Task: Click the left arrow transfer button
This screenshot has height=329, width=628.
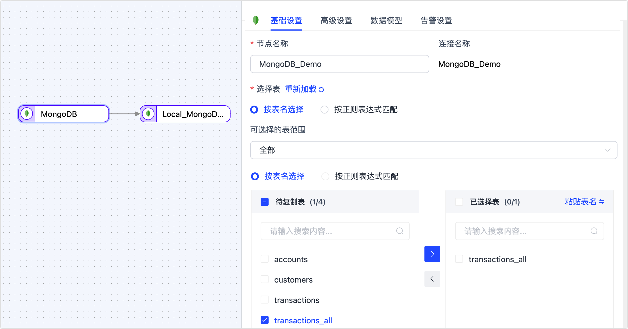Action: coord(432,279)
